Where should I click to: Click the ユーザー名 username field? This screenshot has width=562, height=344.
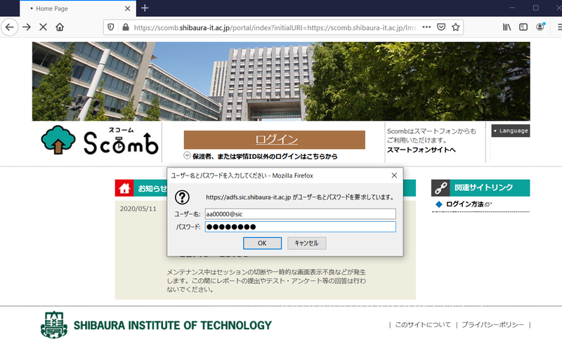(x=301, y=214)
